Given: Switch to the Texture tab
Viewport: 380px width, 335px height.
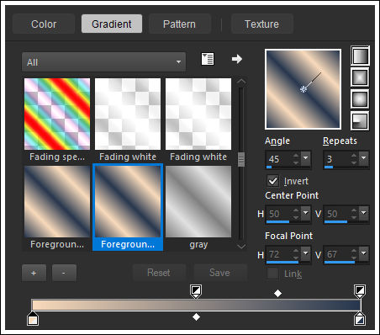Looking at the screenshot, I should (x=262, y=24).
